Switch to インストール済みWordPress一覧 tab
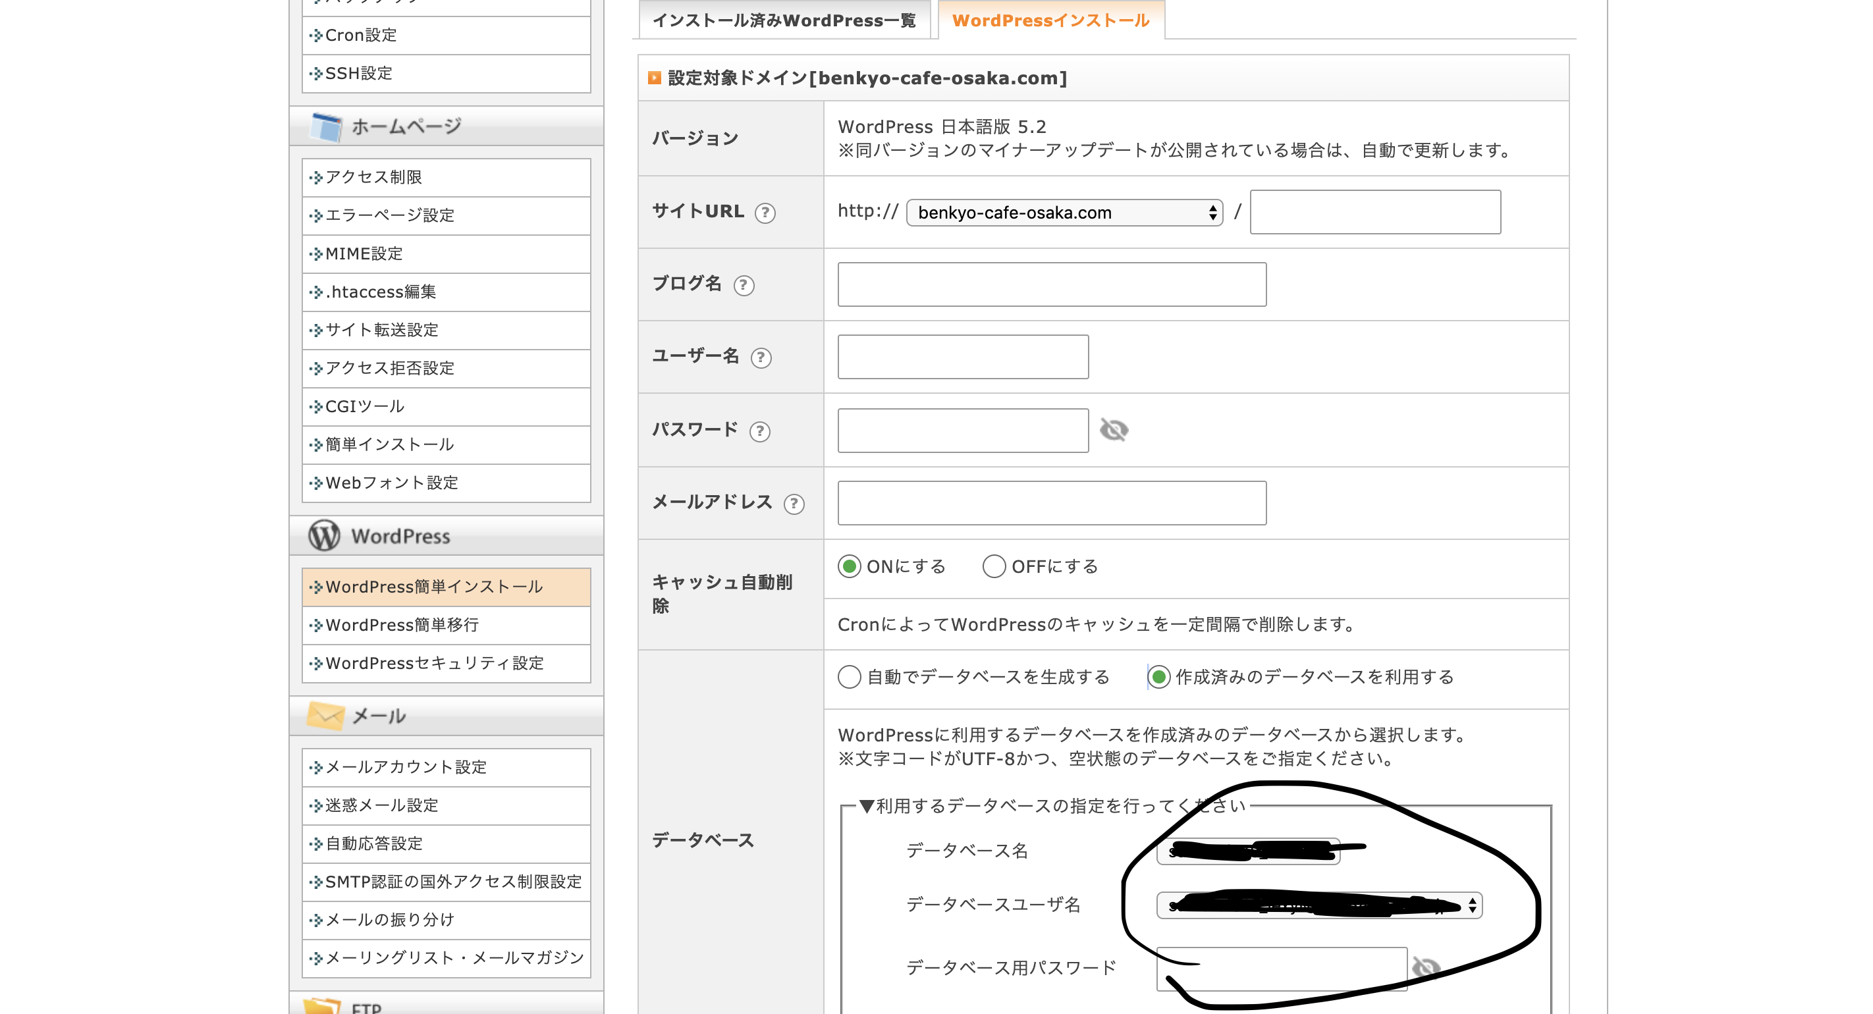Screen dimensions: 1873x1014 coord(784,20)
